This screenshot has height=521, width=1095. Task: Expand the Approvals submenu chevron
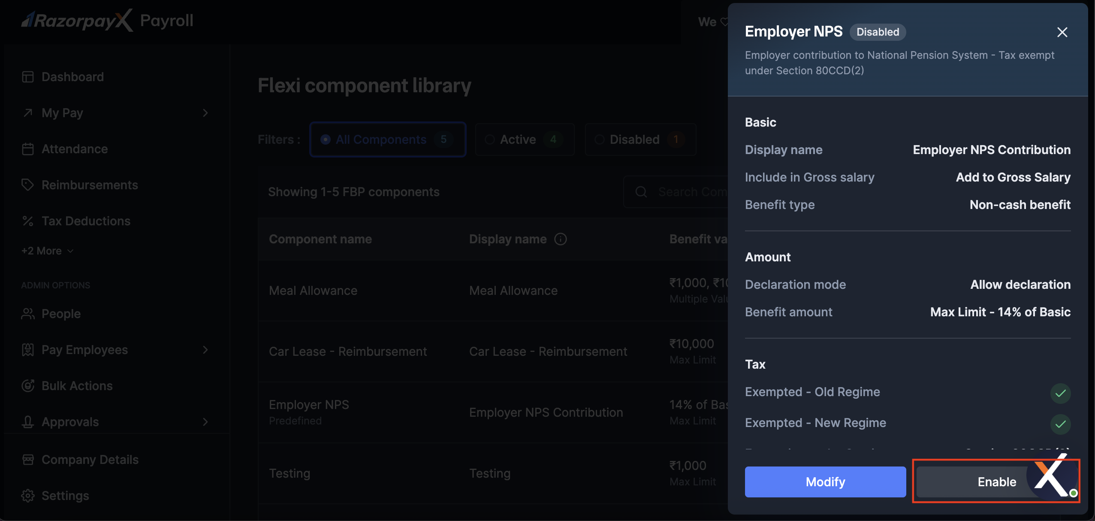tap(205, 422)
